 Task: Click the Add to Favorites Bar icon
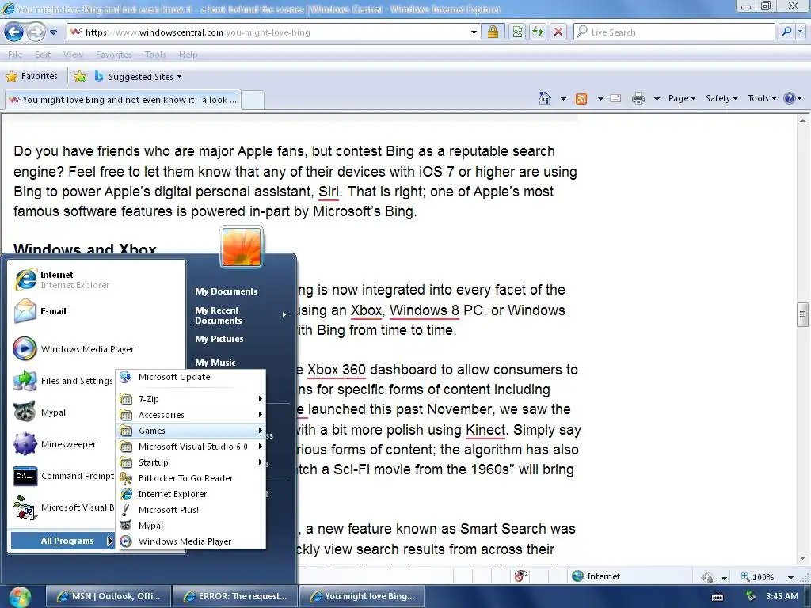[80, 77]
